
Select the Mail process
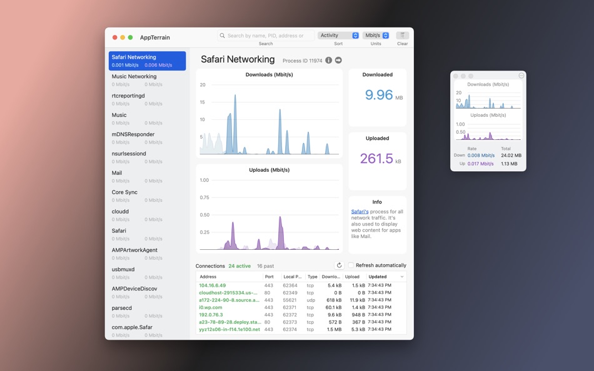(148, 176)
